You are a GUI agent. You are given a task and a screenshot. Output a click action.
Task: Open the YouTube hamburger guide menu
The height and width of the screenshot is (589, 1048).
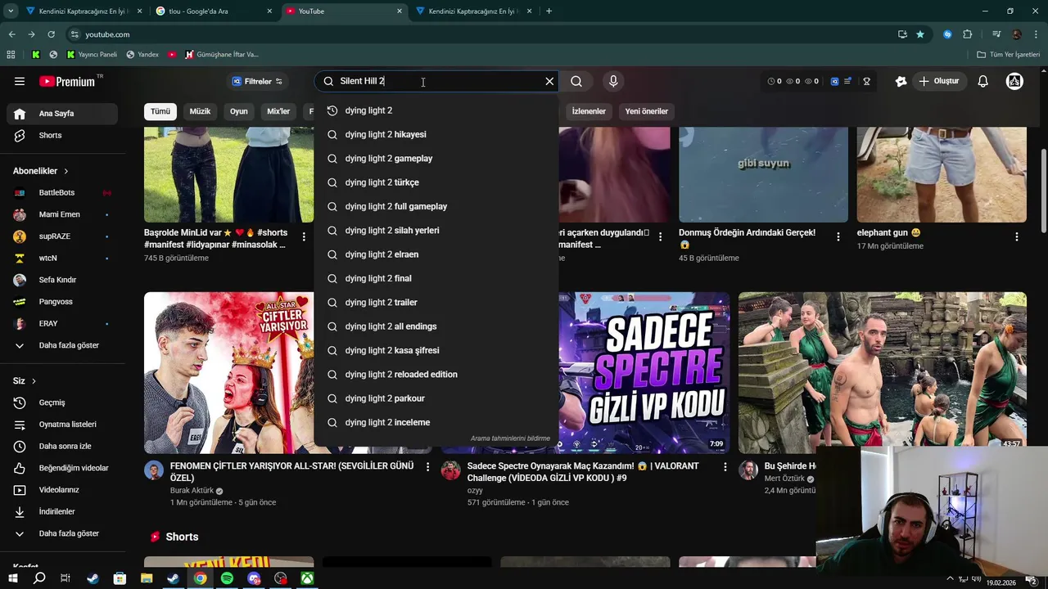coord(20,81)
